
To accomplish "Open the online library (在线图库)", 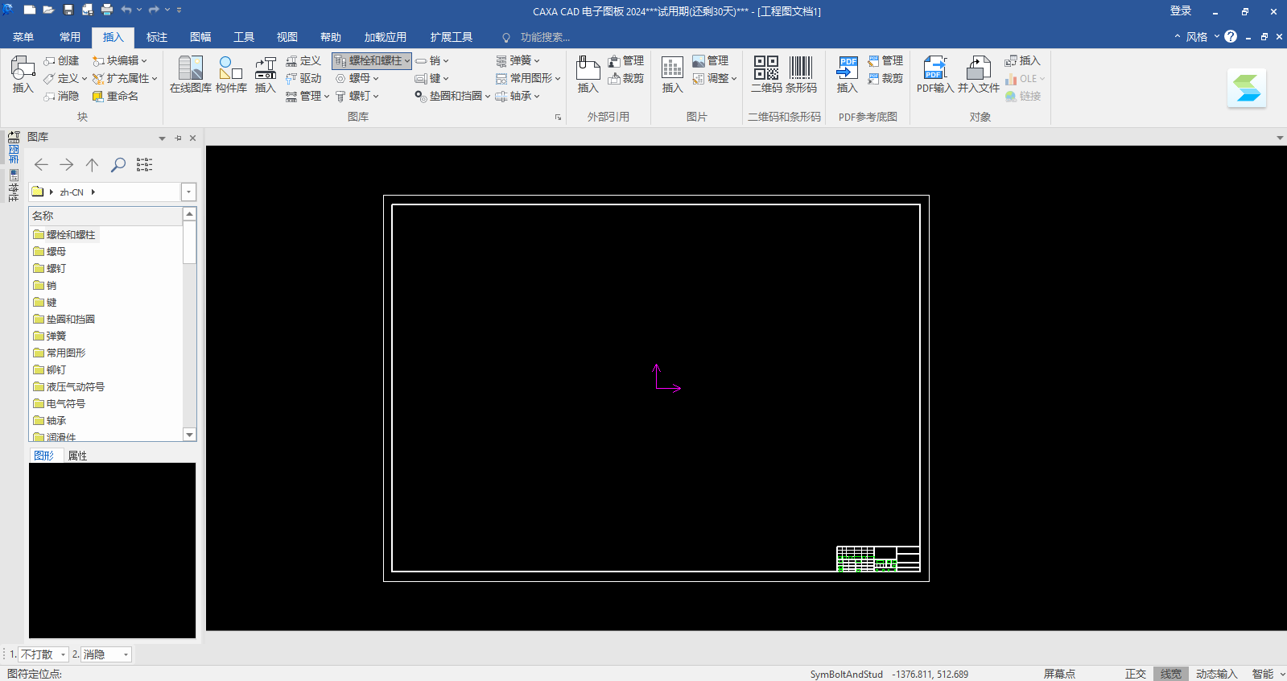I will [191, 74].
